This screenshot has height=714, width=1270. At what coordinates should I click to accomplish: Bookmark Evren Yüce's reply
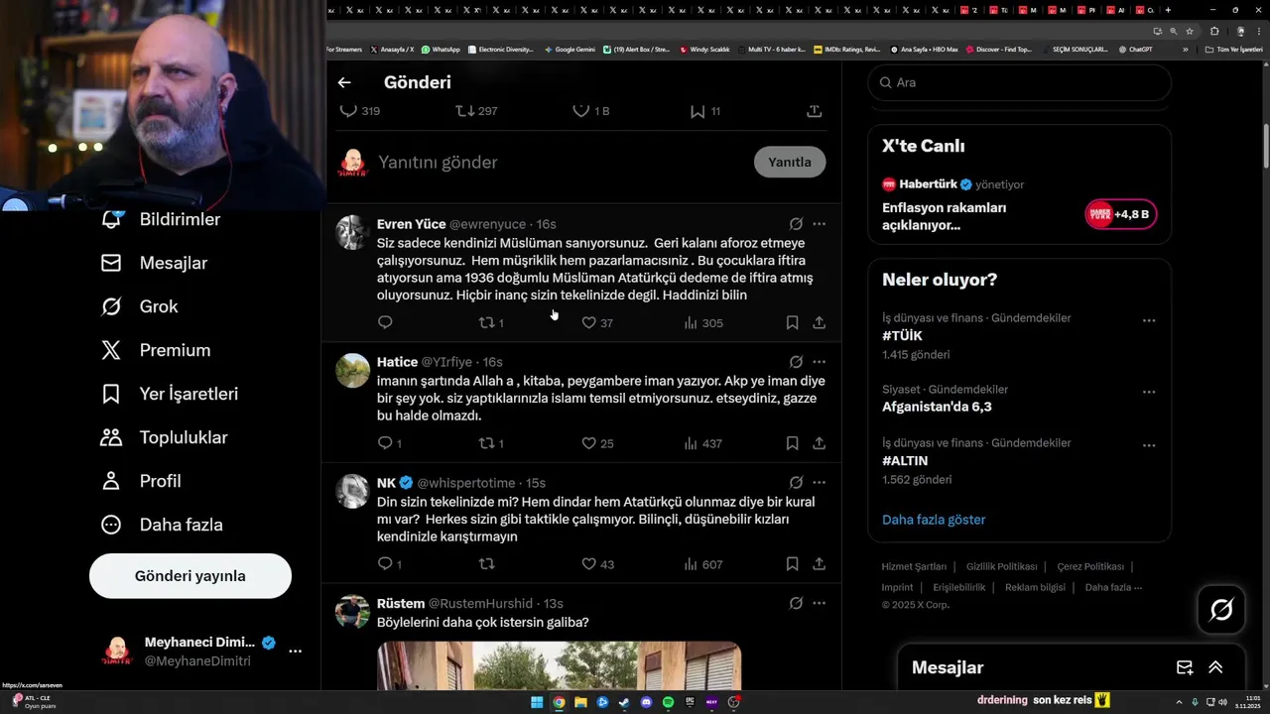792,322
